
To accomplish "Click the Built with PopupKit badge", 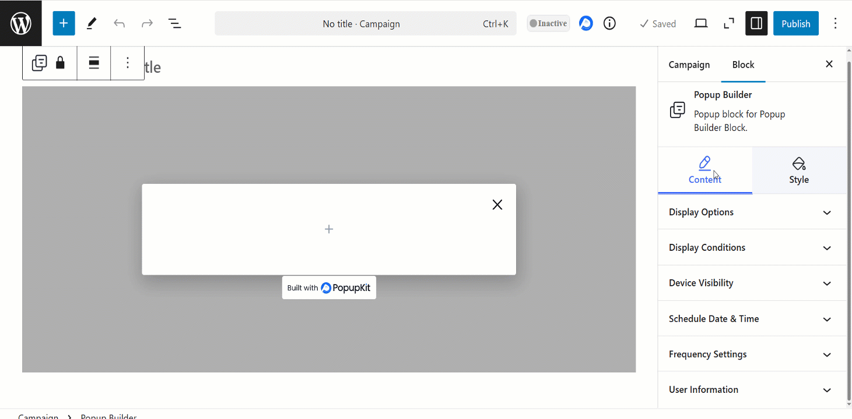I will point(329,287).
